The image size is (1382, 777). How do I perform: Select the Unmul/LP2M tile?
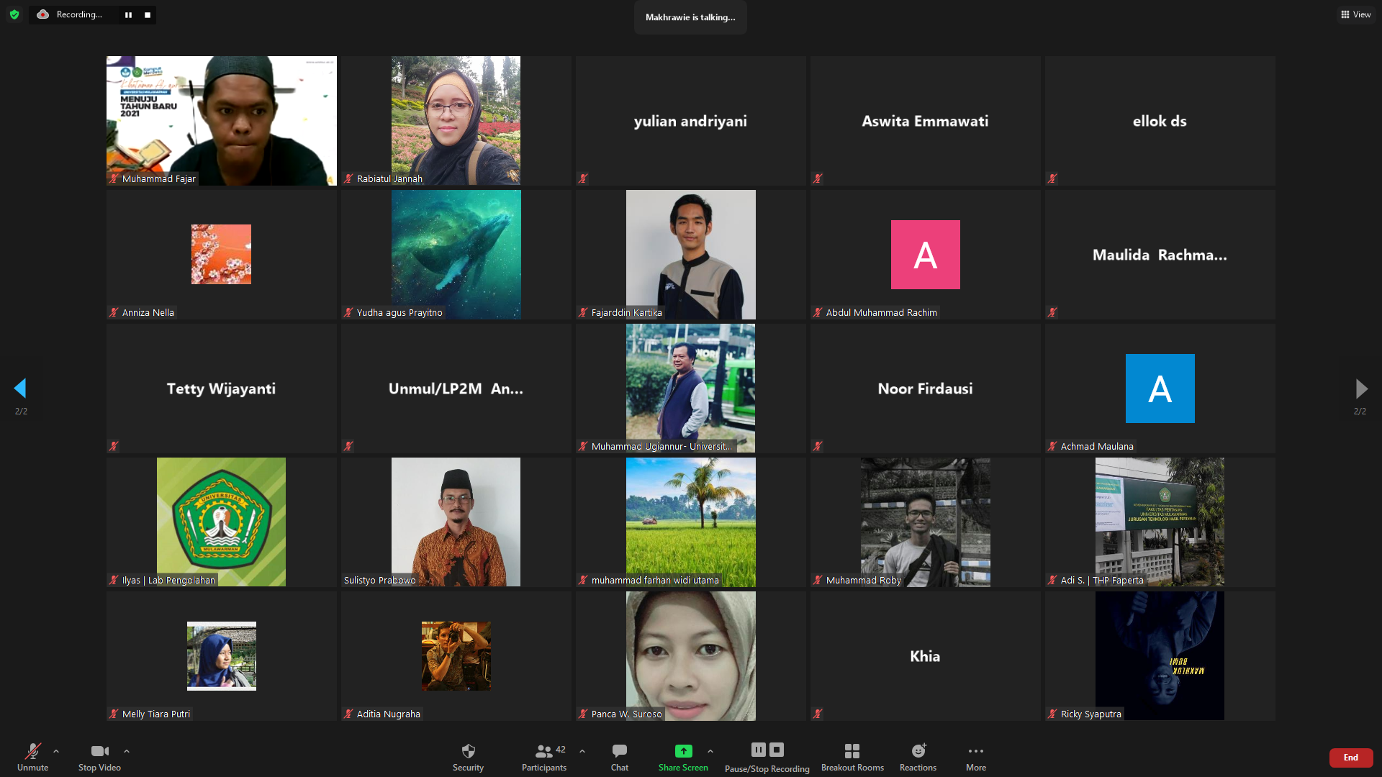coord(456,388)
